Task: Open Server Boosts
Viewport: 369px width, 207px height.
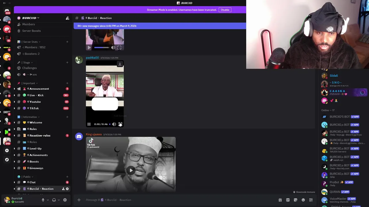Action: pos(43,31)
